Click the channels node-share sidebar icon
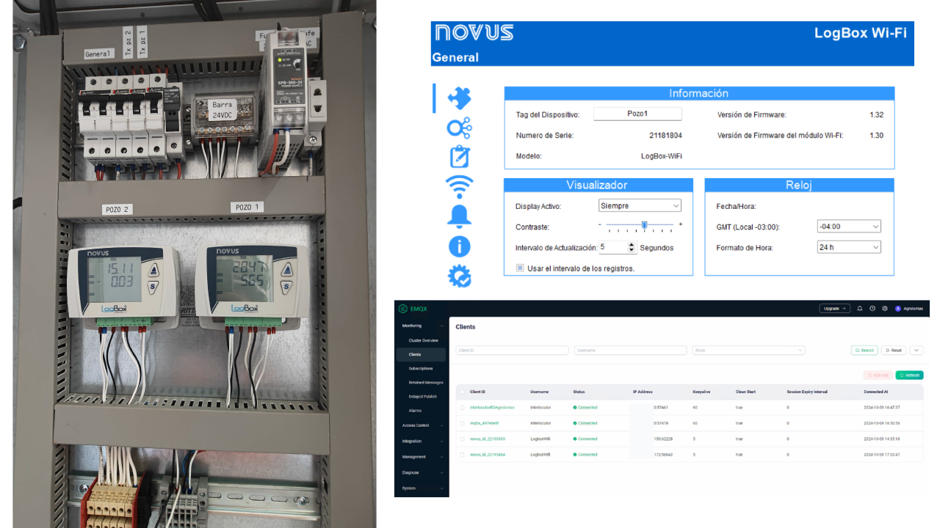Viewport: 940px width, 528px height. pyautogui.click(x=460, y=128)
